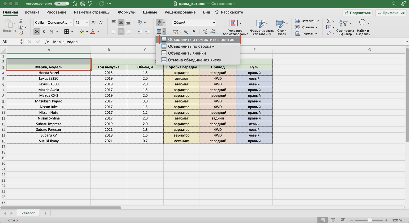Click the red font color swatch
Screen dimensions: 409x223
pos(93,32)
